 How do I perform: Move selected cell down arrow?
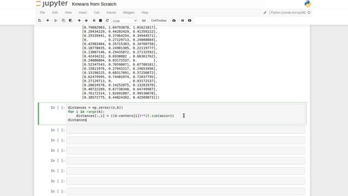(86, 21)
